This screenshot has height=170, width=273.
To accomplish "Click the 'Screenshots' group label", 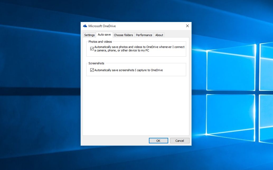I will [96, 63].
